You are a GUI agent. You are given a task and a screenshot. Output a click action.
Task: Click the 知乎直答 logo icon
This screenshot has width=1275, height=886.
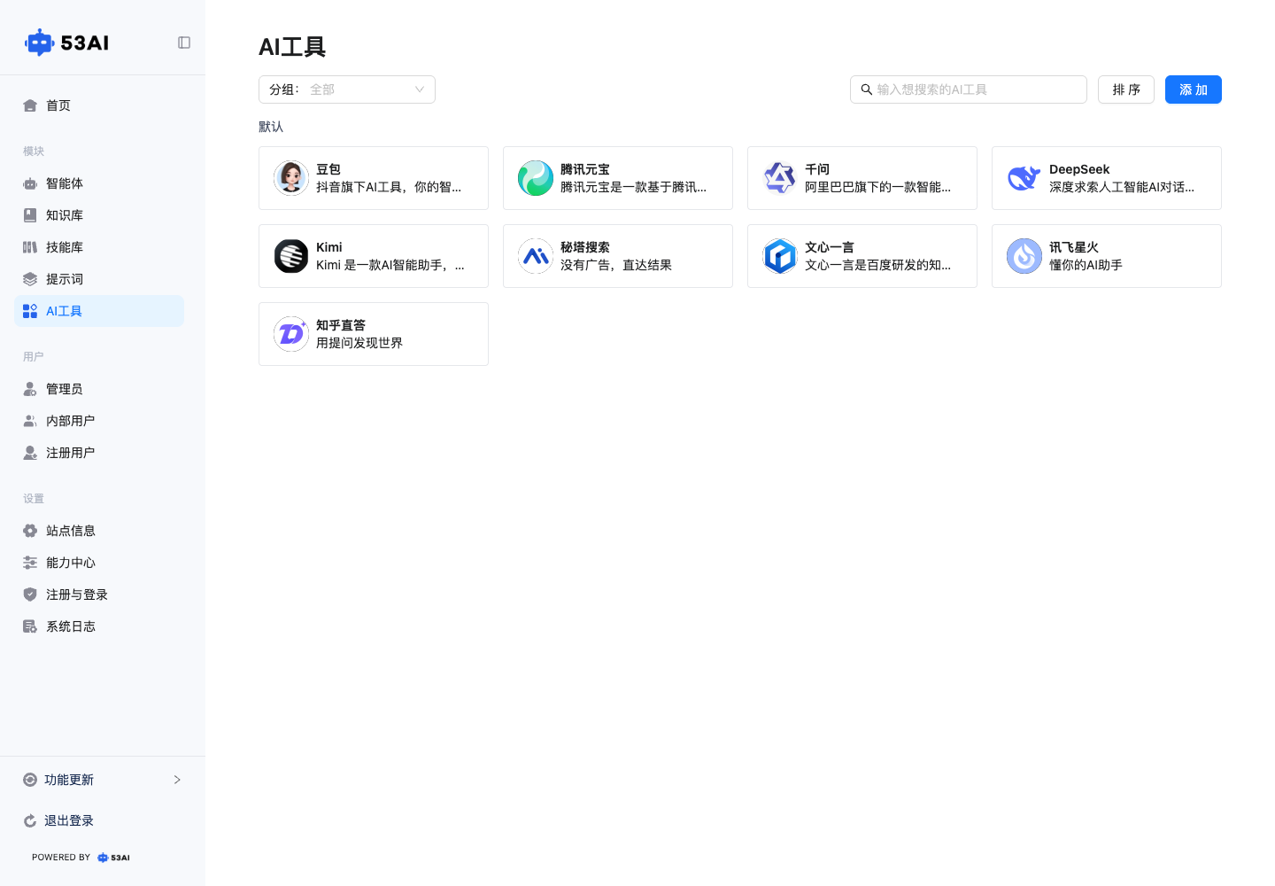[x=291, y=334]
